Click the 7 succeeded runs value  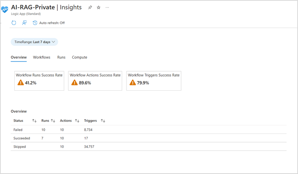pos(42,138)
